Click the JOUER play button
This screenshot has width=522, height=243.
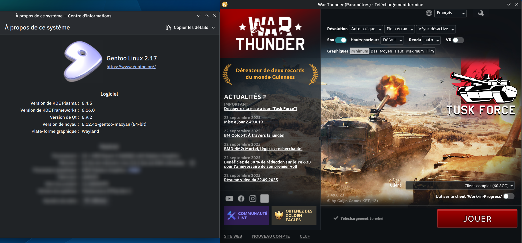point(477,219)
